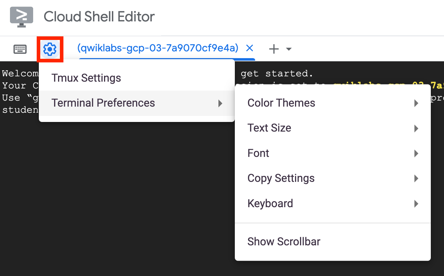Click the keyboard icon in the toolbar
The height and width of the screenshot is (276, 444).
tap(20, 49)
